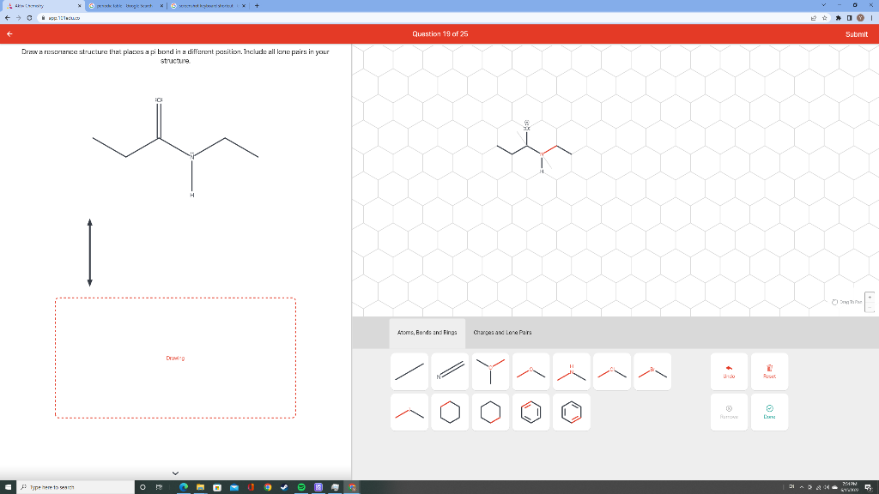The height and width of the screenshot is (494, 879).
Task: Choose the benzene ring drawing tool
Action: [530, 412]
